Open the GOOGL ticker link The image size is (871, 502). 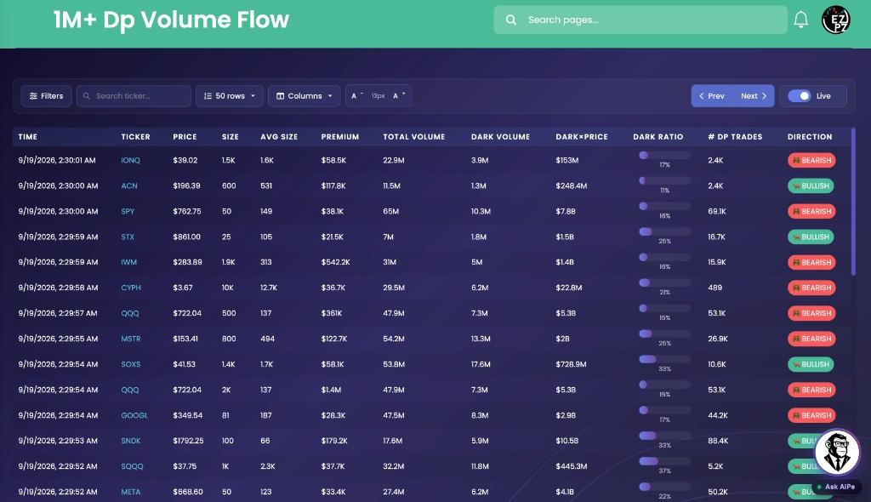(134, 415)
